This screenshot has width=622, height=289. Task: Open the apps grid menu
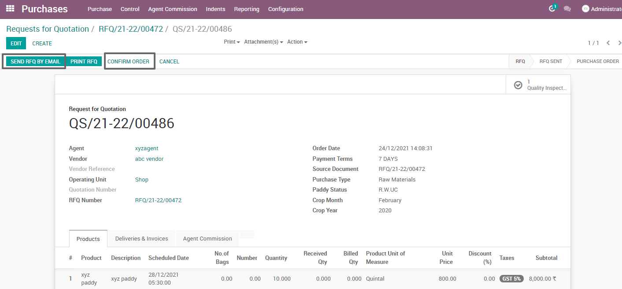tap(9, 9)
